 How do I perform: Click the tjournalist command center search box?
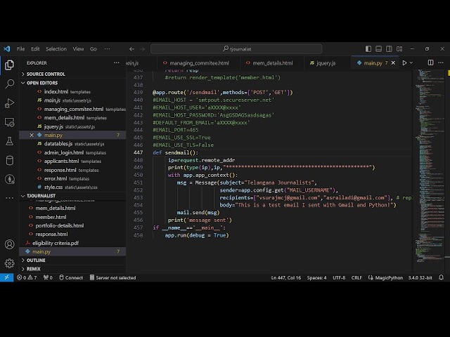236,49
